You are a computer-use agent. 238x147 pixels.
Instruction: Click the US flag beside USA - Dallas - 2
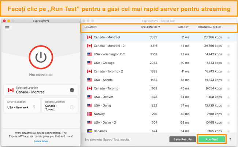click(90, 122)
